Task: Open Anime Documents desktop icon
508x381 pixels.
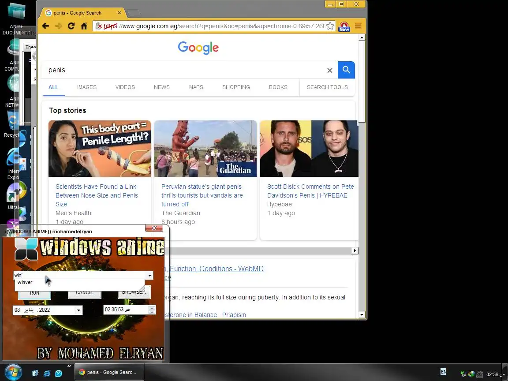Action: click(16, 18)
